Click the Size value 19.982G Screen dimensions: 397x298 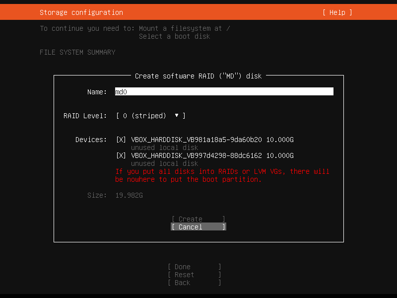(x=129, y=195)
